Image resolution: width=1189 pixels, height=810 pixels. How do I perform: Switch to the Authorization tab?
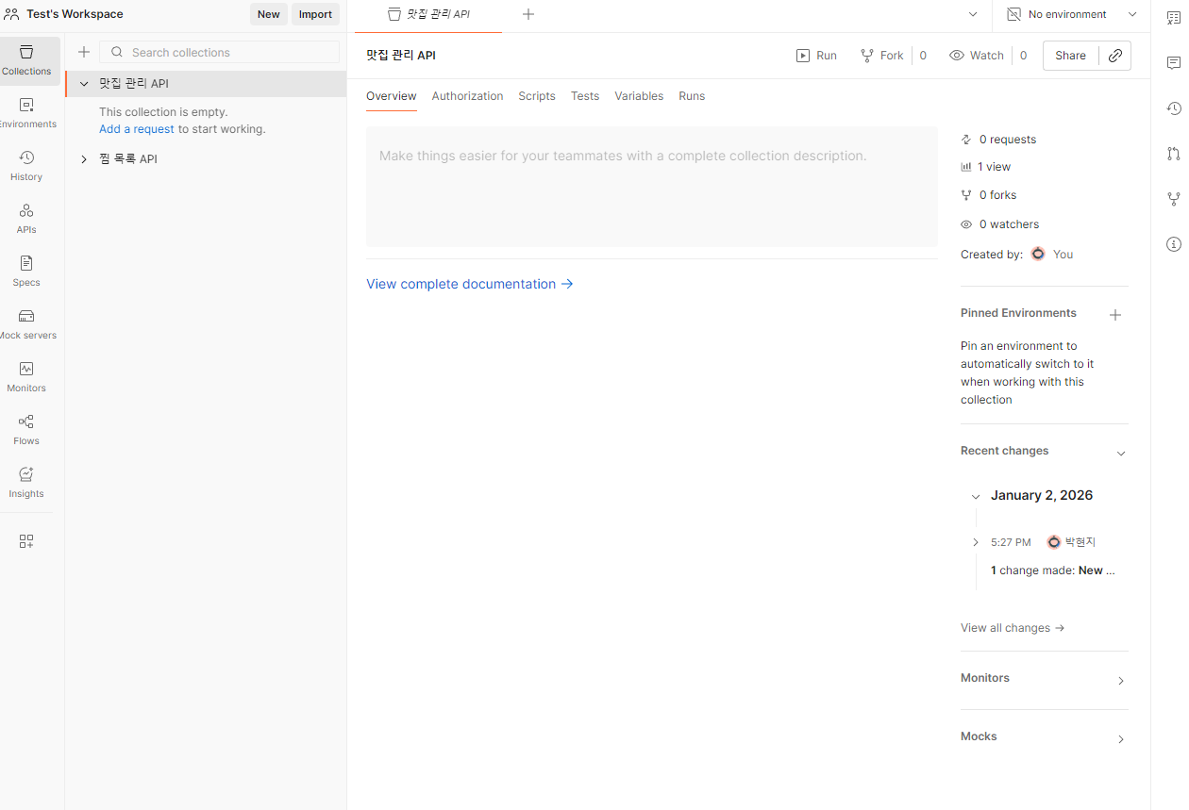pyautogui.click(x=467, y=96)
